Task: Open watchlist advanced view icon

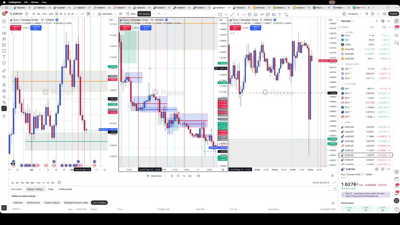Action: click(383, 21)
